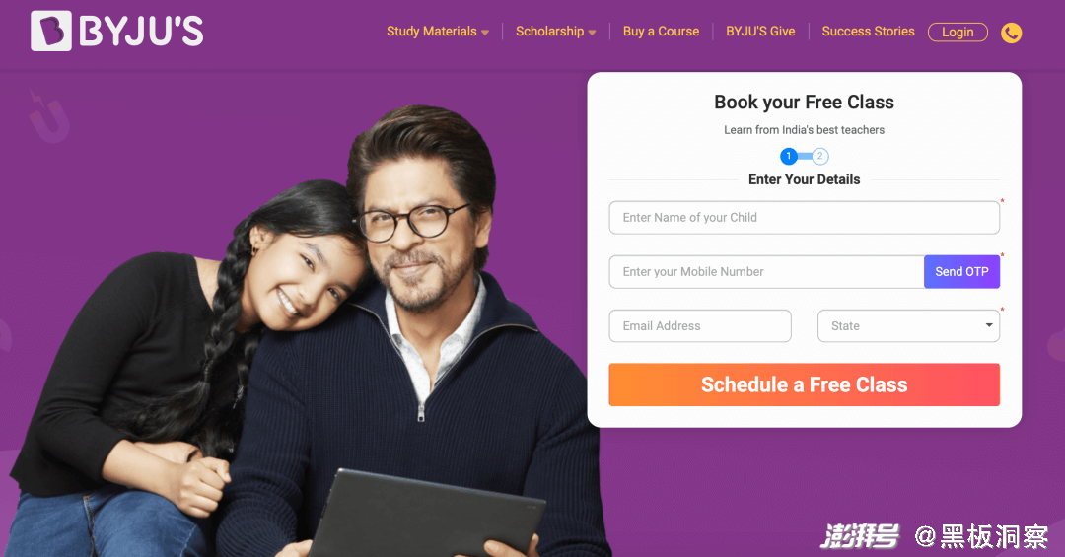The image size is (1065, 557).
Task: Focus the Email Address field
Action: (700, 326)
